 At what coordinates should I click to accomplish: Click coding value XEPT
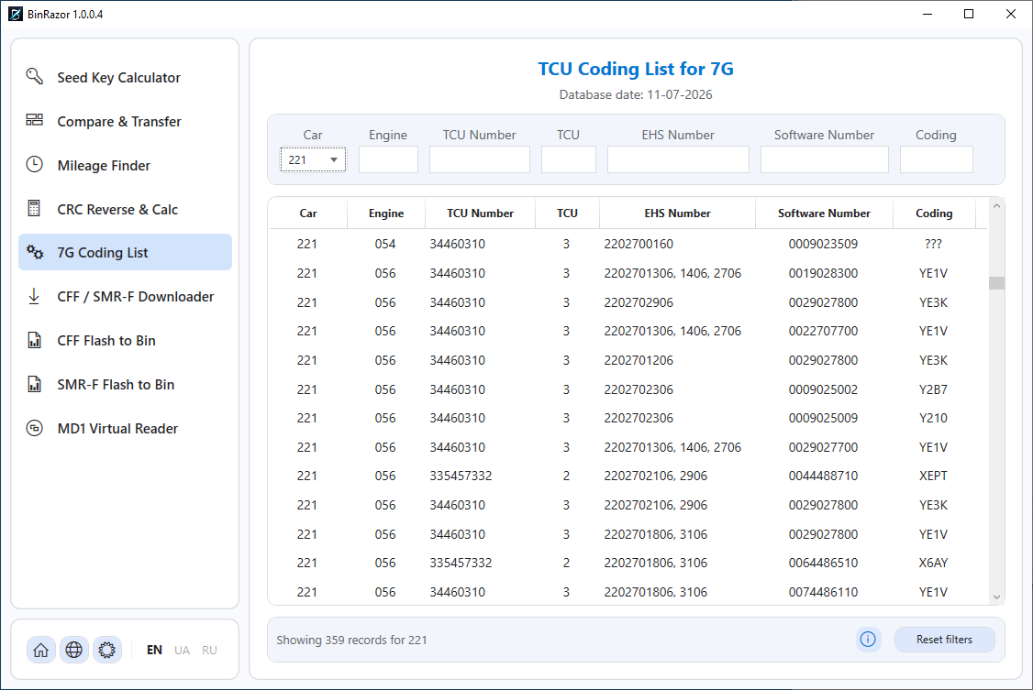(934, 476)
